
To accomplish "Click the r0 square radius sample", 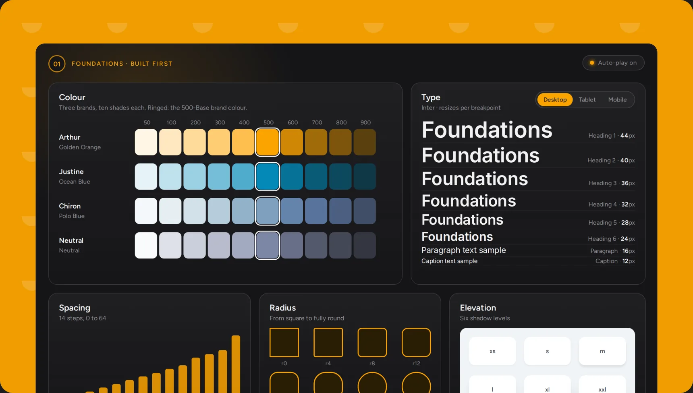I will pyautogui.click(x=284, y=343).
